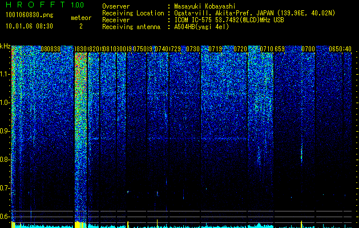Viewport: 359px width, 228px height.
Task: Click the 0740 time marker
Action: tap(162, 49)
